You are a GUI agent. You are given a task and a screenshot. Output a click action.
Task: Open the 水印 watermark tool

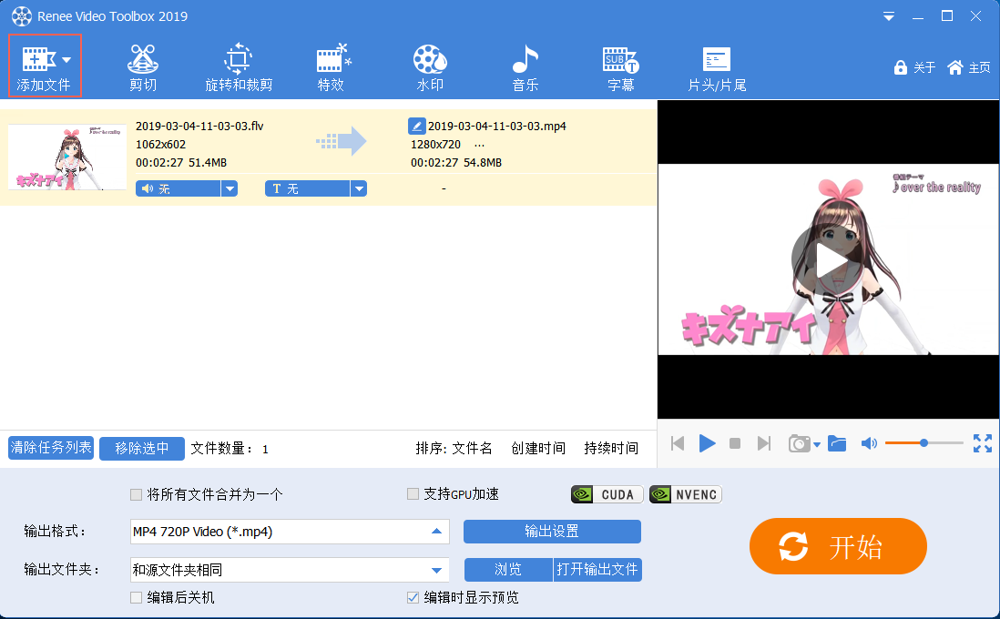tap(430, 67)
